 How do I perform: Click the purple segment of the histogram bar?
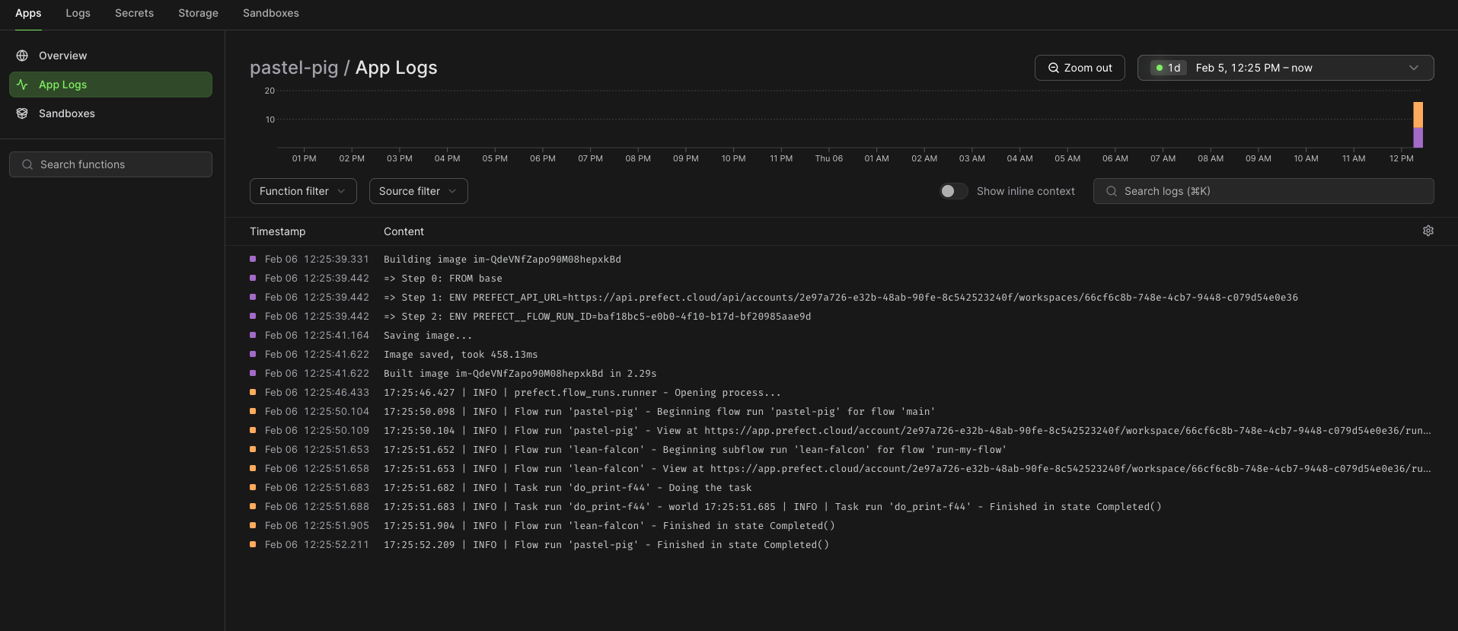(1418, 137)
